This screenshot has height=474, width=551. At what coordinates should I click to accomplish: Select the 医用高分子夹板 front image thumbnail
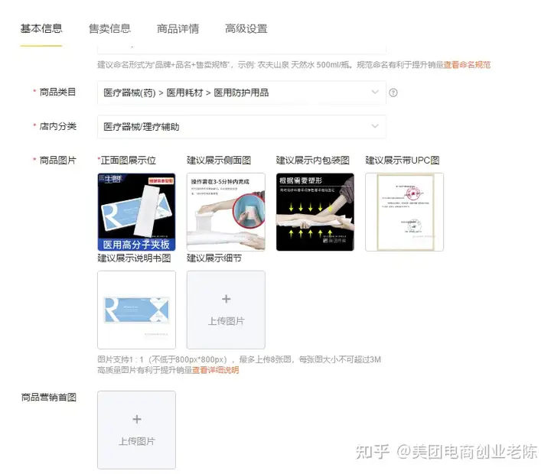point(136,212)
